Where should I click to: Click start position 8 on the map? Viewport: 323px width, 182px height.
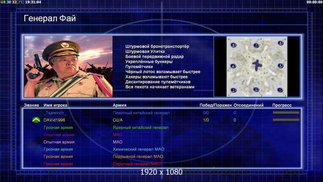point(233,45)
